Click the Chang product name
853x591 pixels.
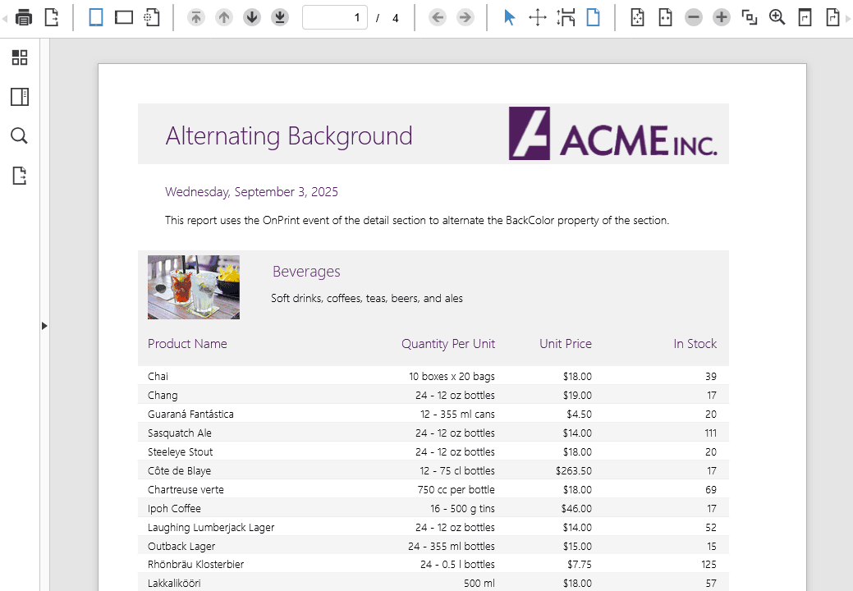(x=163, y=396)
